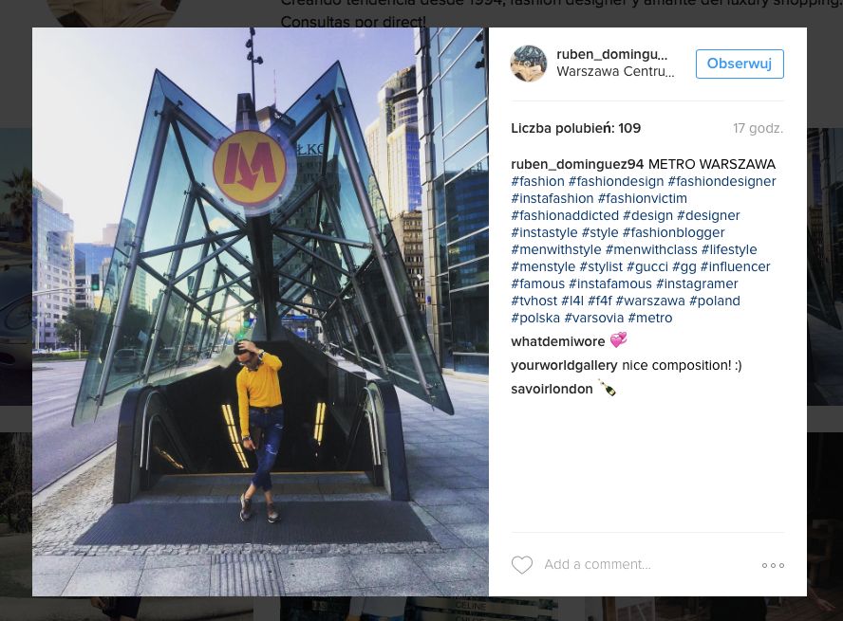Image resolution: width=843 pixels, height=621 pixels.
Task: Open the #fashion hashtag link
Action: tap(537, 181)
